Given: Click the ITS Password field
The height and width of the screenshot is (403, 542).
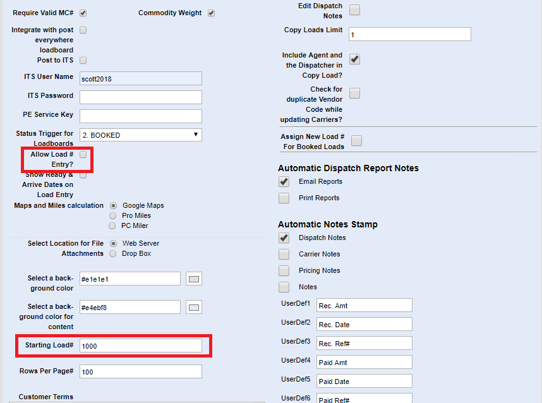Looking at the screenshot, I should 140,97.
